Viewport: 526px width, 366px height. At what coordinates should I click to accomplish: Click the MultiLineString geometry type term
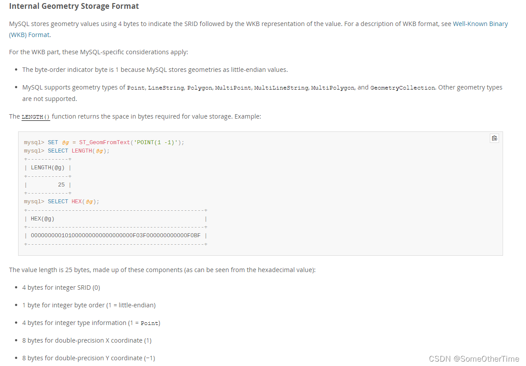(281, 88)
